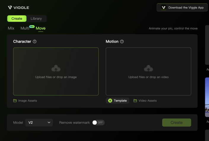Select the Move mode tab
209x141 pixels.
(x=41, y=28)
